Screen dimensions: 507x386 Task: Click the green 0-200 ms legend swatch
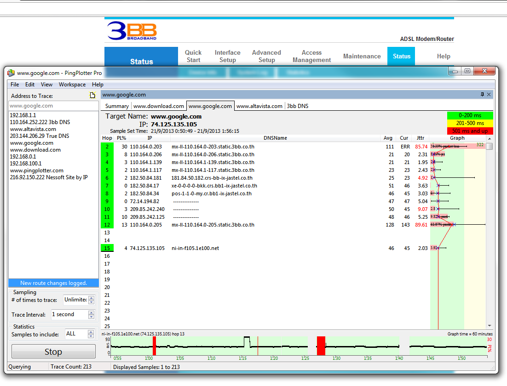coord(470,115)
